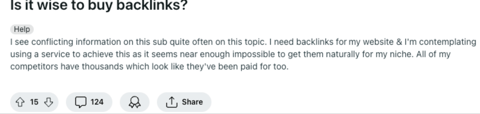This screenshot has height=114, width=480.
Task: Click the Share label text
Action: pos(192,102)
